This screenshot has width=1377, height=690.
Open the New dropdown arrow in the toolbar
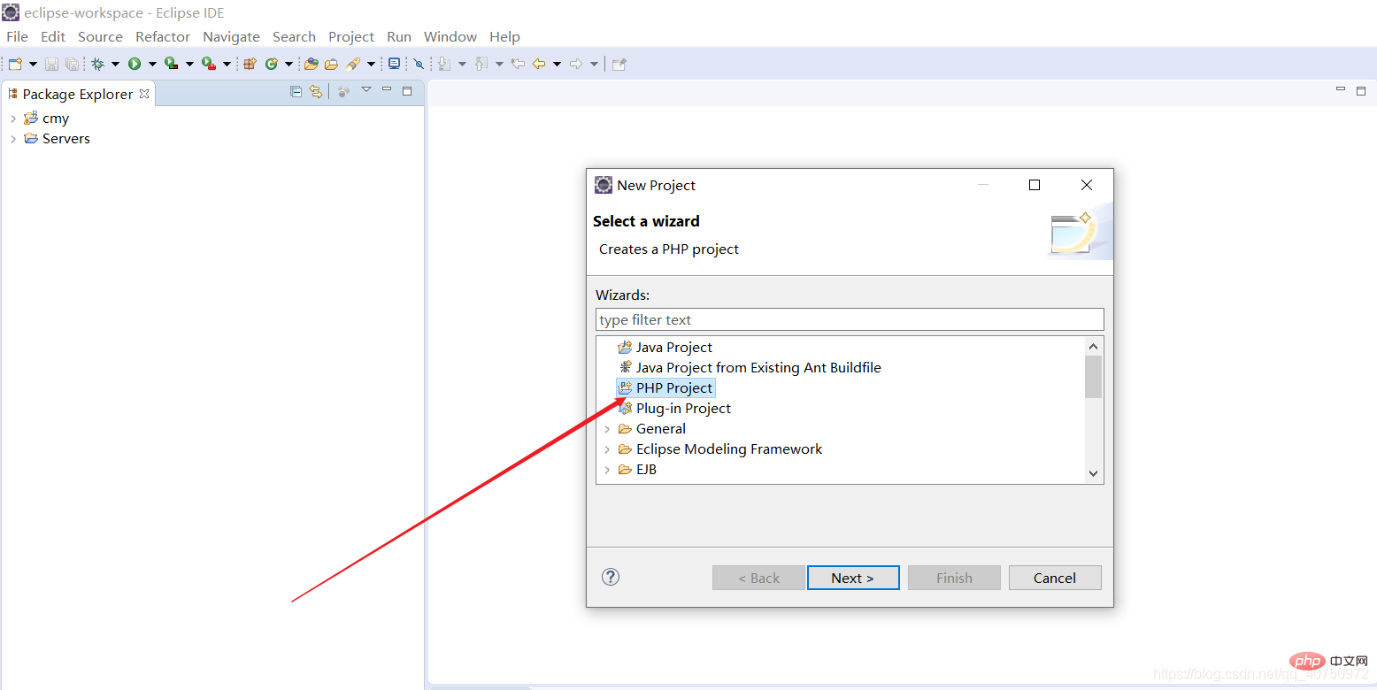click(x=33, y=64)
